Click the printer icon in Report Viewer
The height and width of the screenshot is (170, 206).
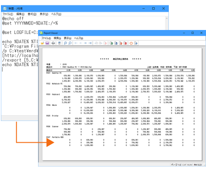[53, 43]
